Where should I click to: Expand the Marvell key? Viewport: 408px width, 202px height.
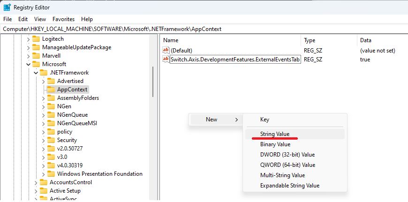28,56
